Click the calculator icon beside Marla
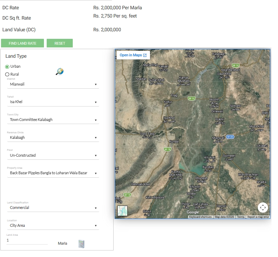278x257 pixels. pyautogui.click(x=81, y=244)
